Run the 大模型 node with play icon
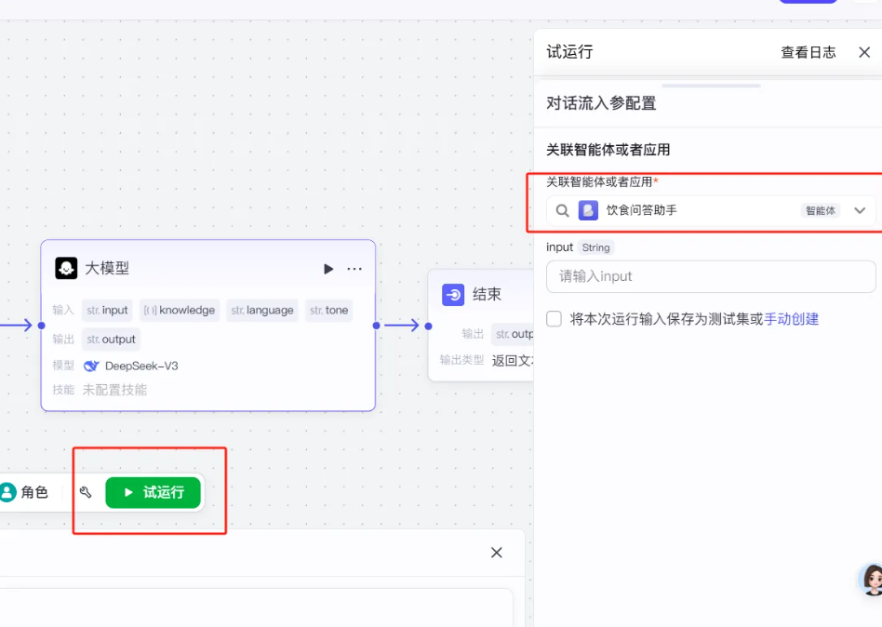This screenshot has height=627, width=882. [x=328, y=269]
